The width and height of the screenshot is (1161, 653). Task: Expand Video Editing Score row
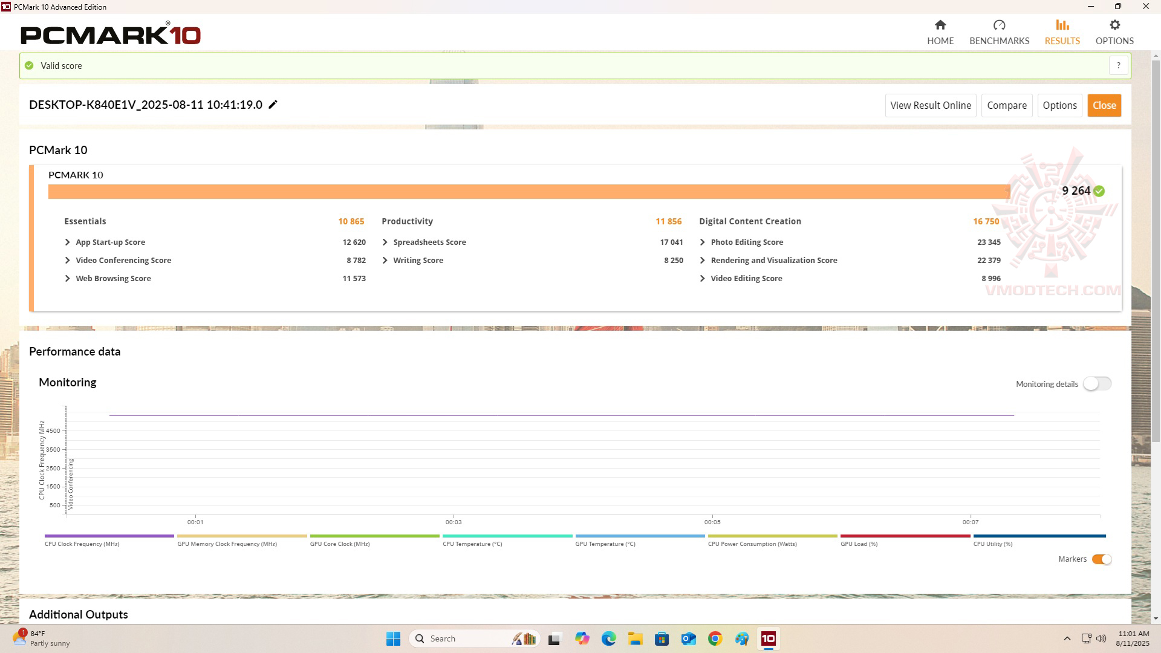(x=703, y=278)
